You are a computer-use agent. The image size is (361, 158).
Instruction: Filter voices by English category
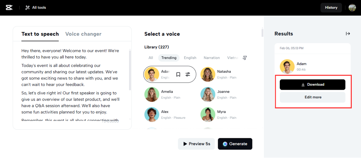click(190, 58)
